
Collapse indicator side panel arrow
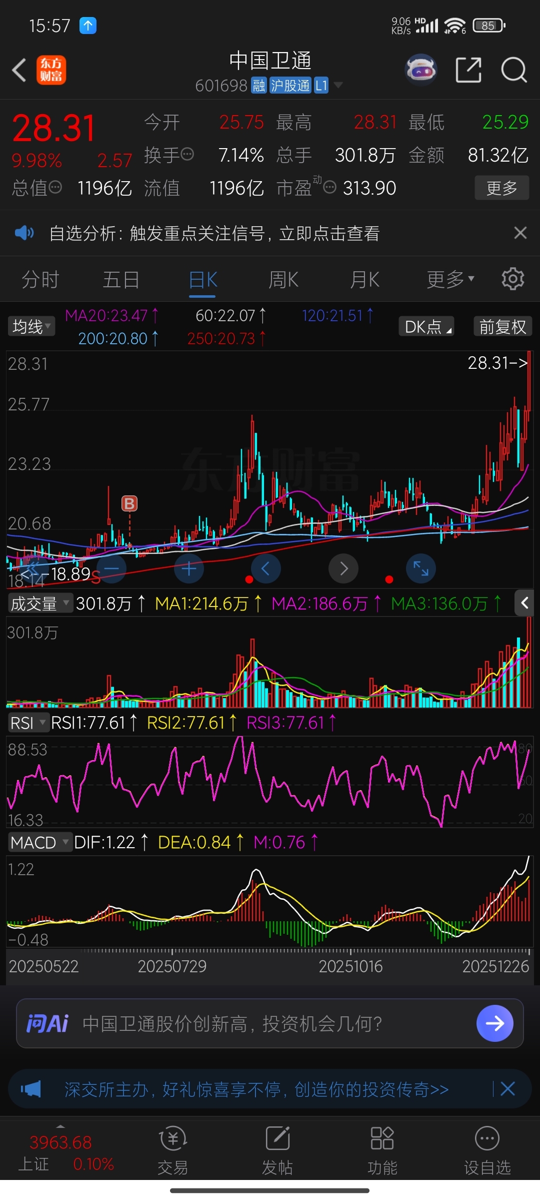pyautogui.click(x=524, y=603)
